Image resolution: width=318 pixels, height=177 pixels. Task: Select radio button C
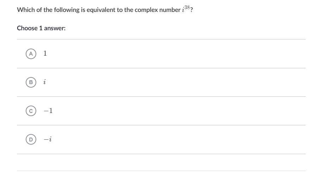point(31,111)
